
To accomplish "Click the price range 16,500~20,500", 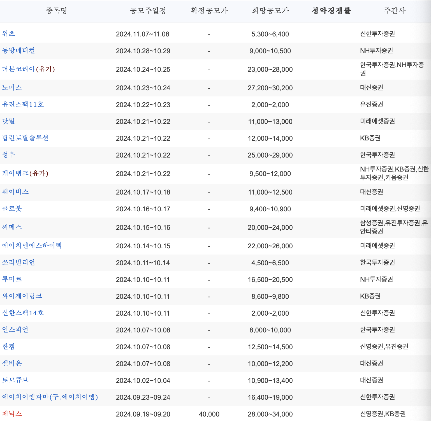I will pyautogui.click(x=270, y=280).
